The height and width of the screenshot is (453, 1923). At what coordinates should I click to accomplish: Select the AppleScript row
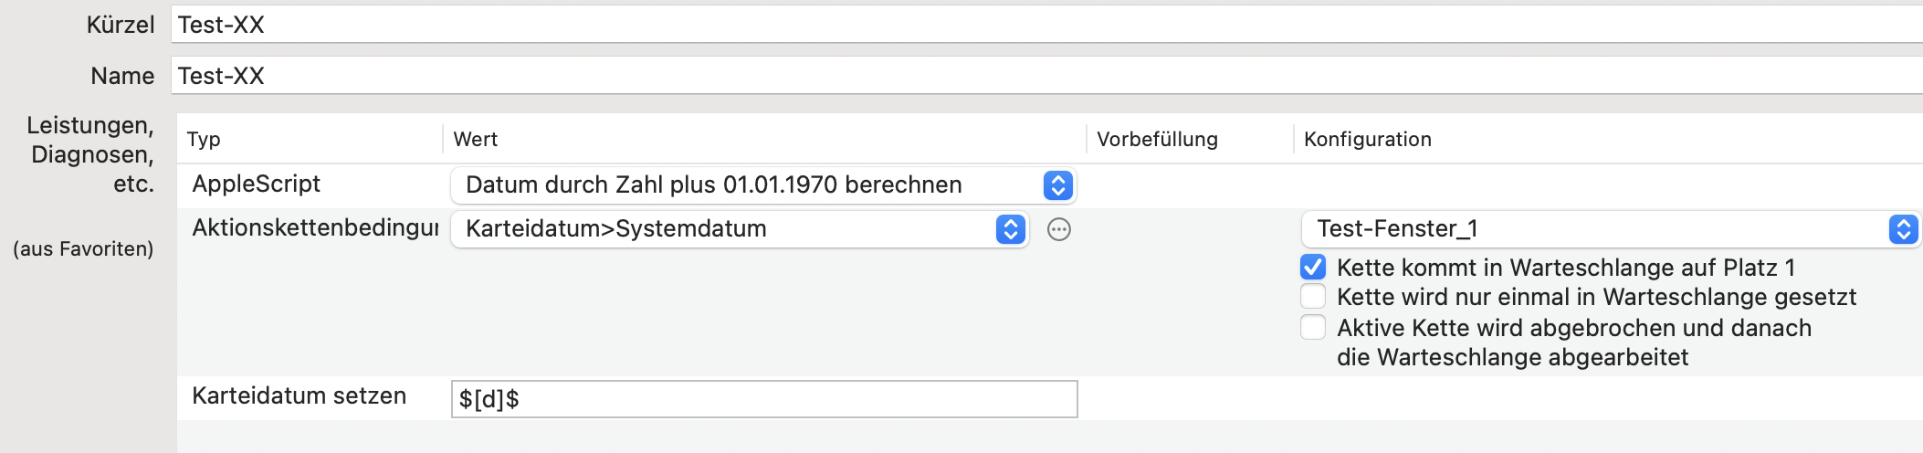click(x=1050, y=185)
